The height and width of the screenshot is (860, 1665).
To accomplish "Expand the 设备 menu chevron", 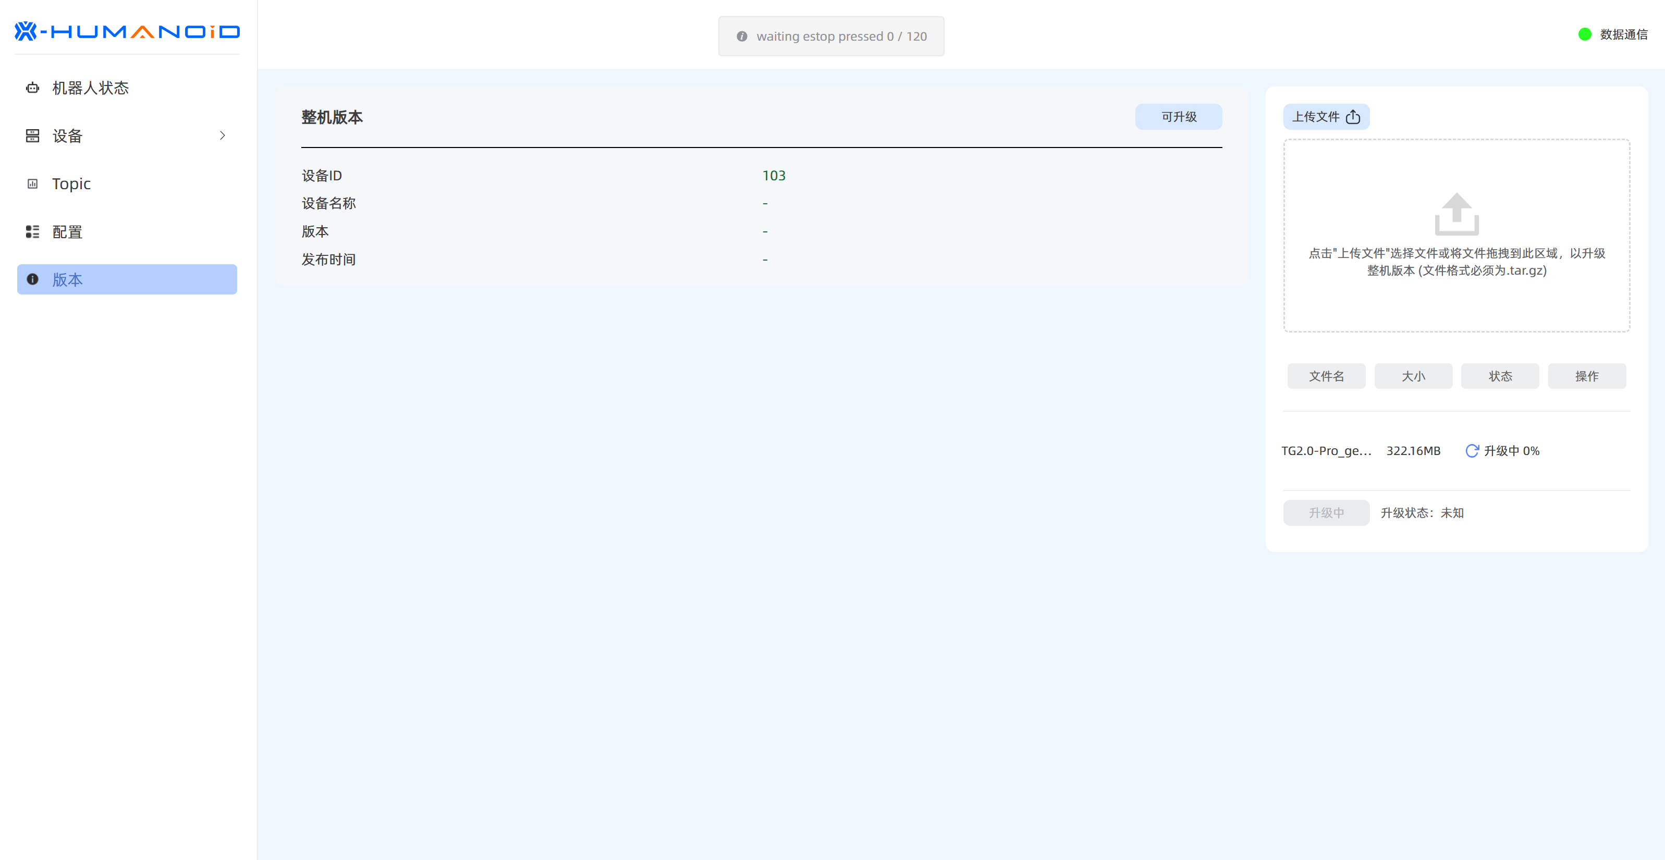I will (x=223, y=136).
